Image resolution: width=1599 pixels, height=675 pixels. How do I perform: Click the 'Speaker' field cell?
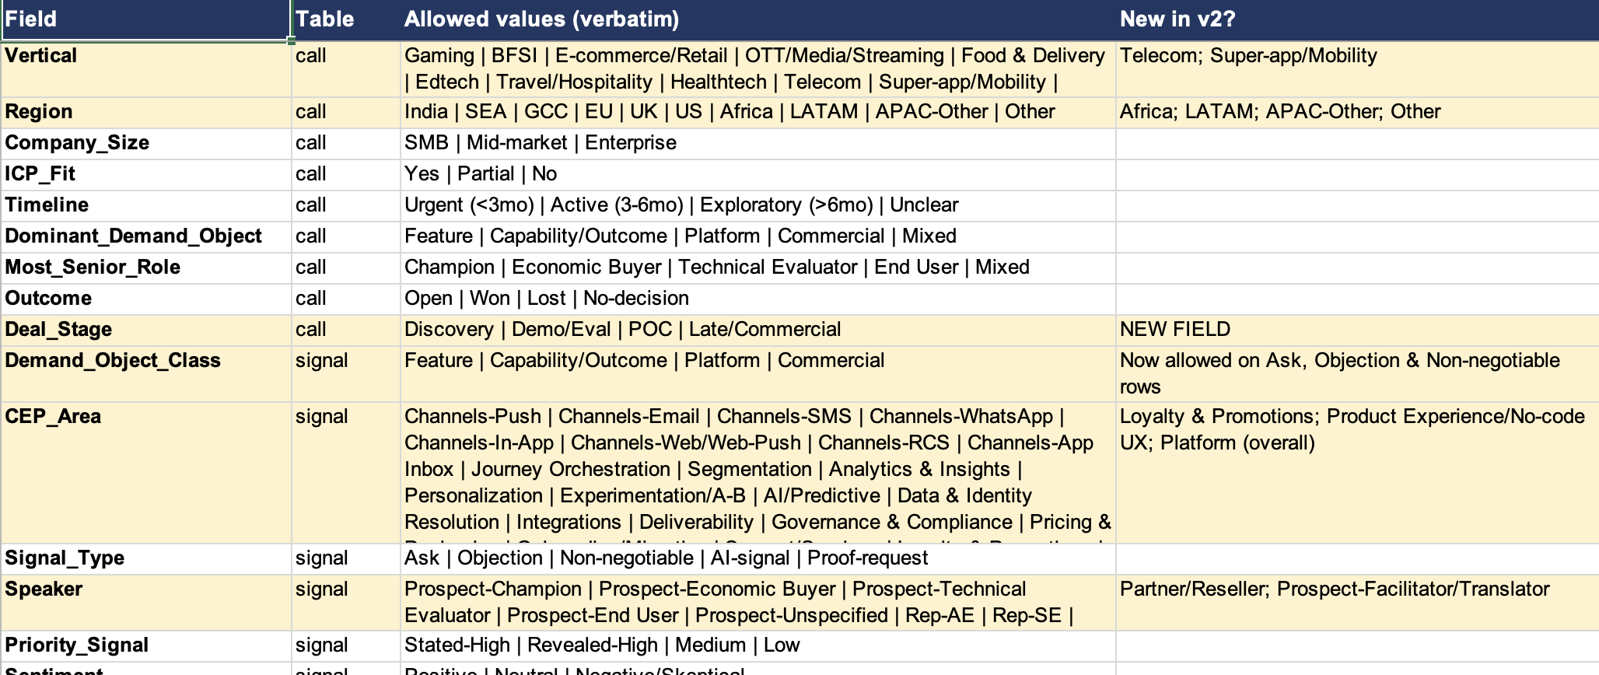(145, 603)
